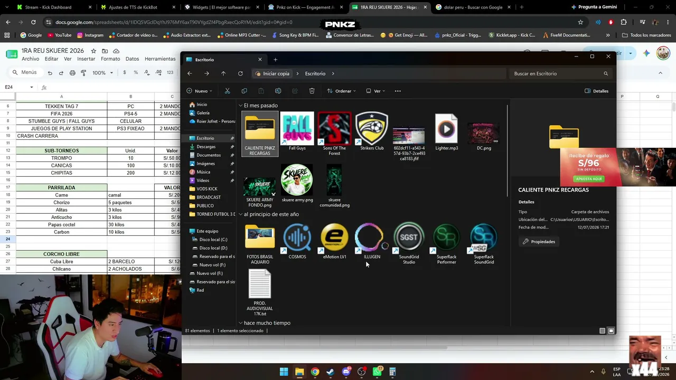
Task: Collapse the al principio de este año group
Action: pos(241,214)
